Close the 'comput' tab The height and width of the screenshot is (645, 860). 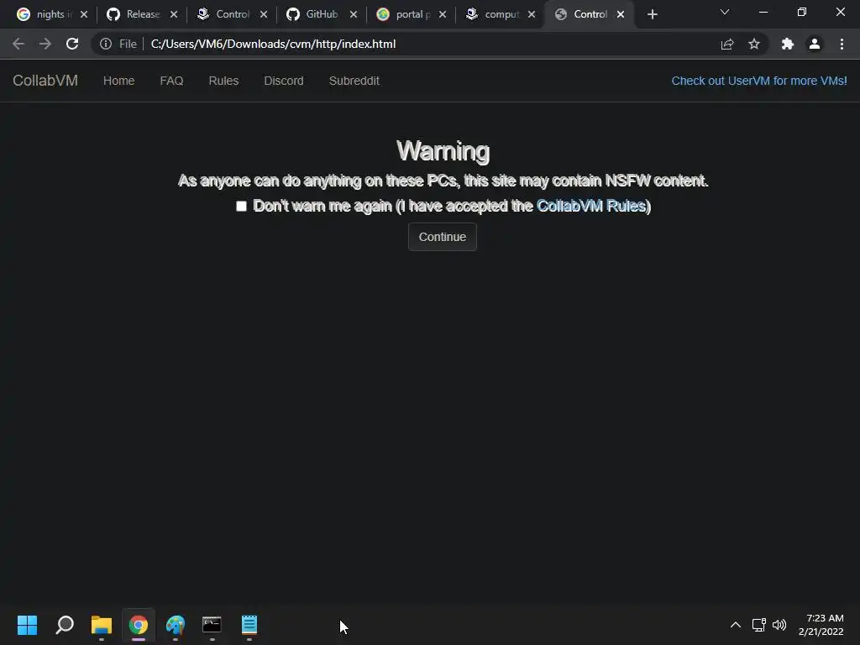(532, 14)
